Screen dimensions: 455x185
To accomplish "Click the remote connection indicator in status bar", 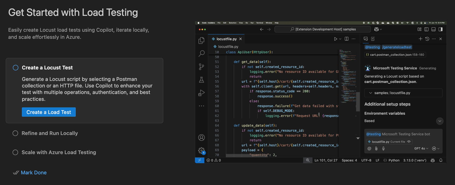I will tap(200, 160).
